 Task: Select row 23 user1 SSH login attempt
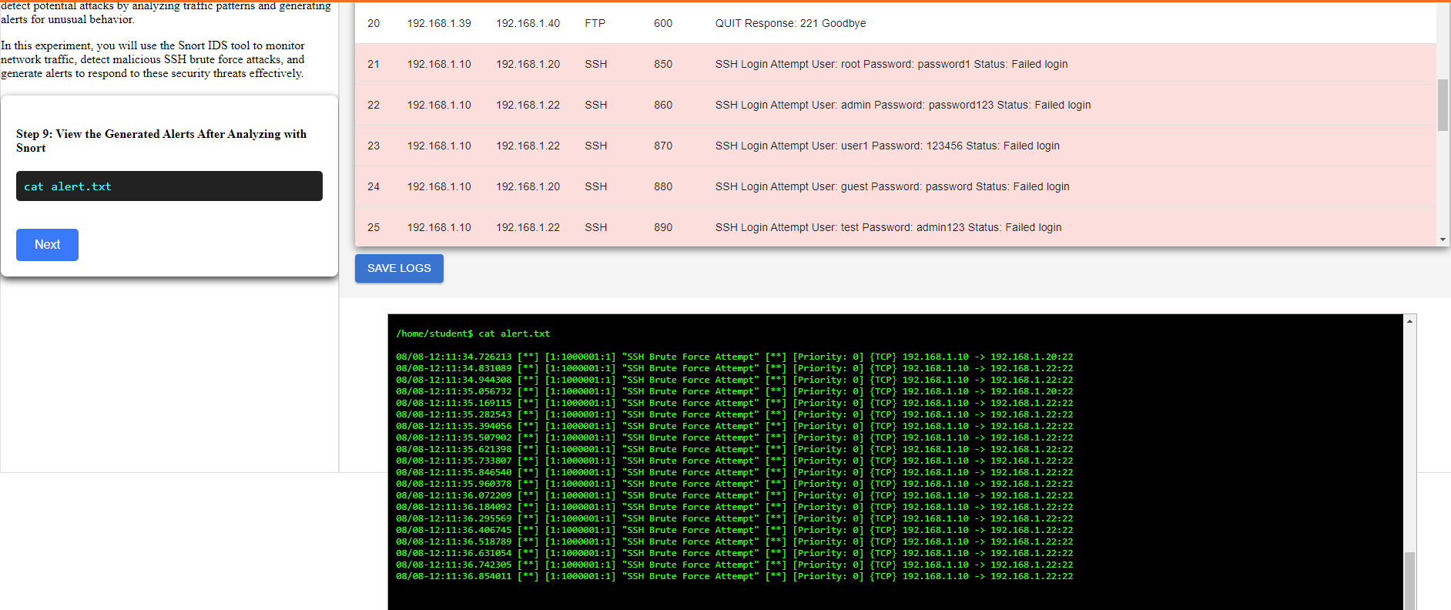[x=886, y=146]
